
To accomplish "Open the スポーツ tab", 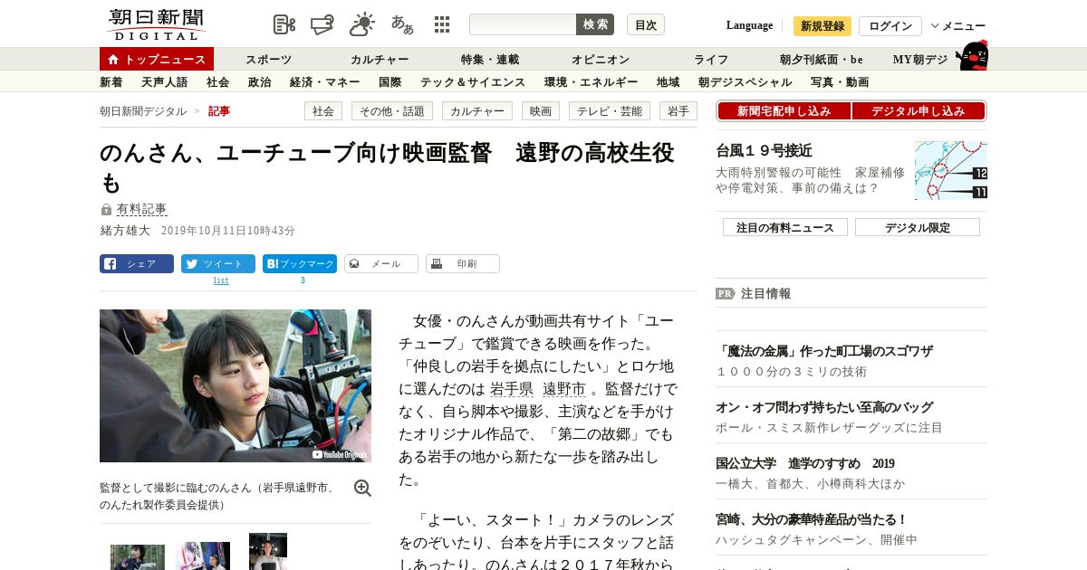I will pos(268,60).
